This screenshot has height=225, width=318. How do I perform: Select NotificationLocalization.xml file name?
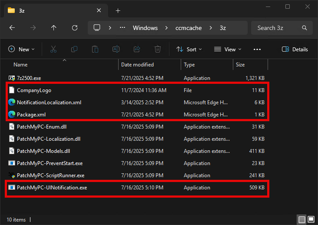pyautogui.click(x=49, y=103)
